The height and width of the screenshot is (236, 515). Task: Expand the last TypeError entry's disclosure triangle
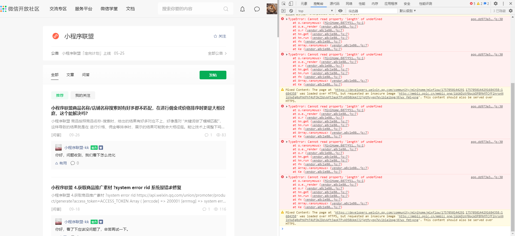tap(287, 177)
